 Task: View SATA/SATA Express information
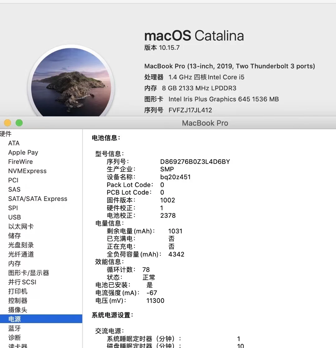(37, 198)
